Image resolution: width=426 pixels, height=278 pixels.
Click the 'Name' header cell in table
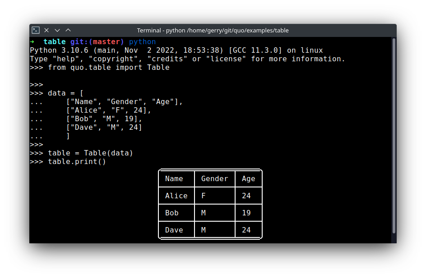point(174,179)
